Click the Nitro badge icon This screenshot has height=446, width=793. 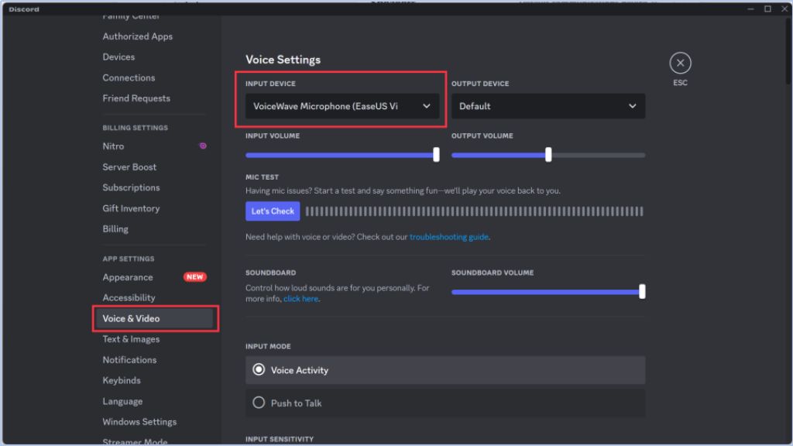click(203, 146)
